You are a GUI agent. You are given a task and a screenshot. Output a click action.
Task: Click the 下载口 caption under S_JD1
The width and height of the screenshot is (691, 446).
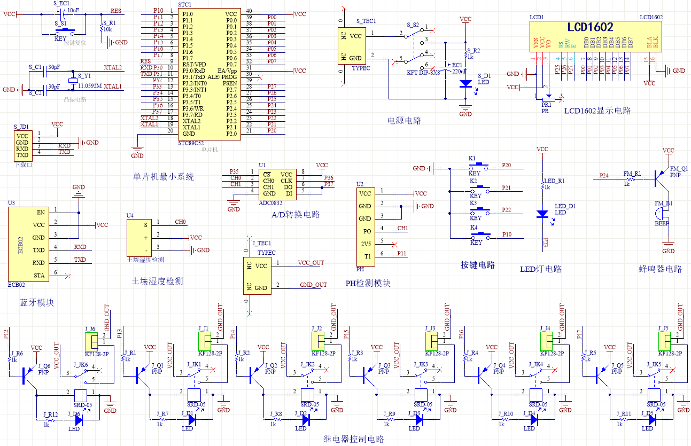[x=24, y=165]
